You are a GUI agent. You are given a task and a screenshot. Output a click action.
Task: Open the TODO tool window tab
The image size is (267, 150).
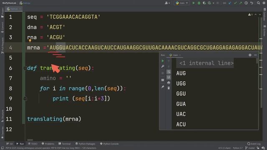pyautogui.click(x=33, y=144)
